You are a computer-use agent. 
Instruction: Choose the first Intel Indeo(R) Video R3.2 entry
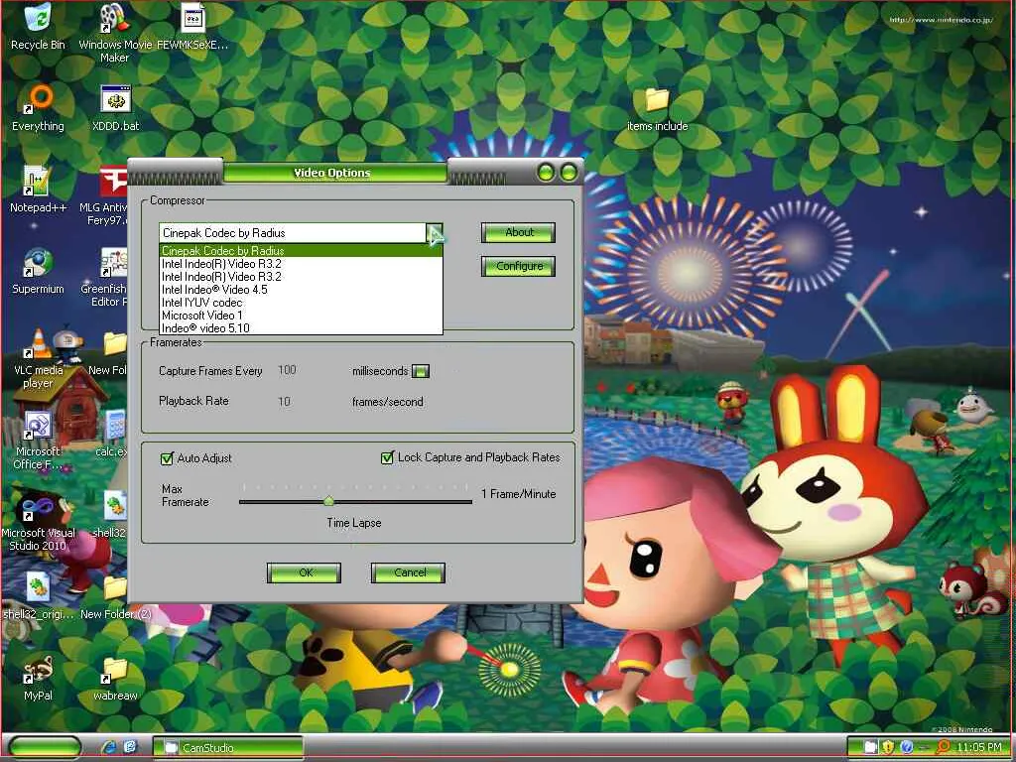pyautogui.click(x=301, y=264)
